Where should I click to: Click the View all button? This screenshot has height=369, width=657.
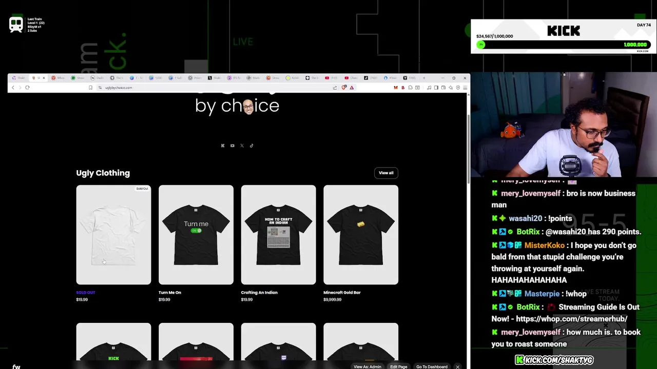[x=386, y=173]
